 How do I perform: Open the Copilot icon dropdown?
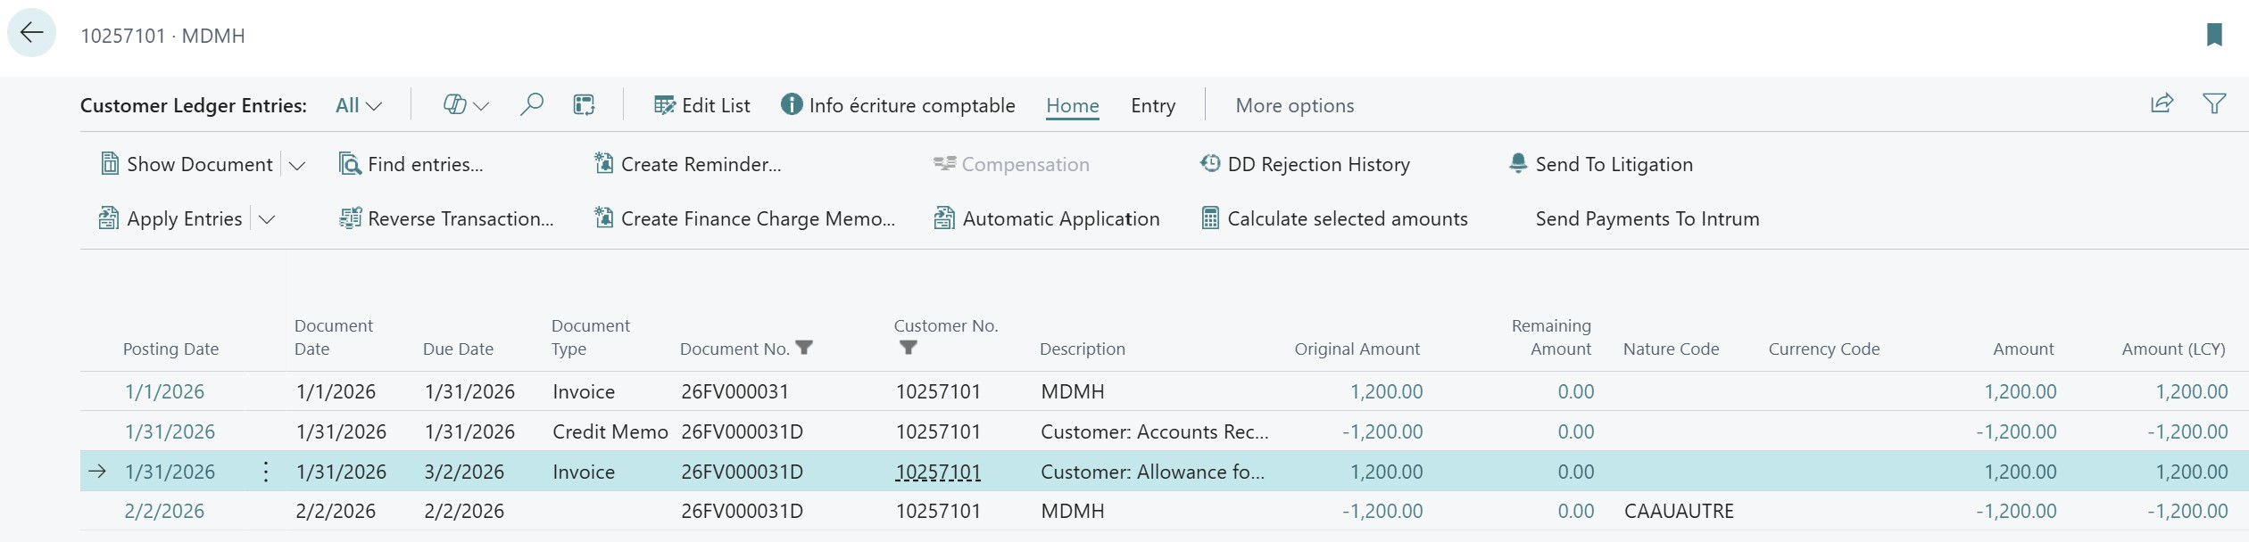point(465,105)
